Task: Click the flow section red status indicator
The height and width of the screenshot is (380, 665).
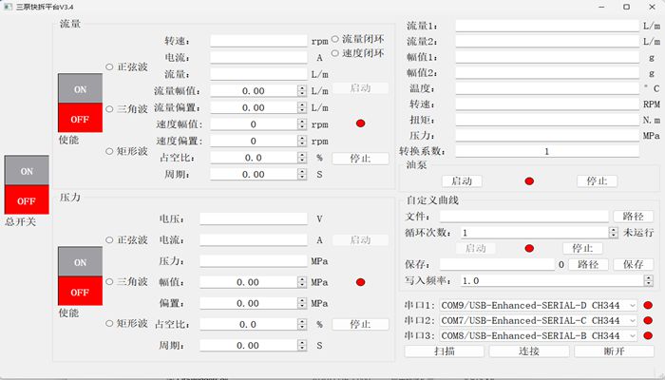Action: [x=360, y=123]
